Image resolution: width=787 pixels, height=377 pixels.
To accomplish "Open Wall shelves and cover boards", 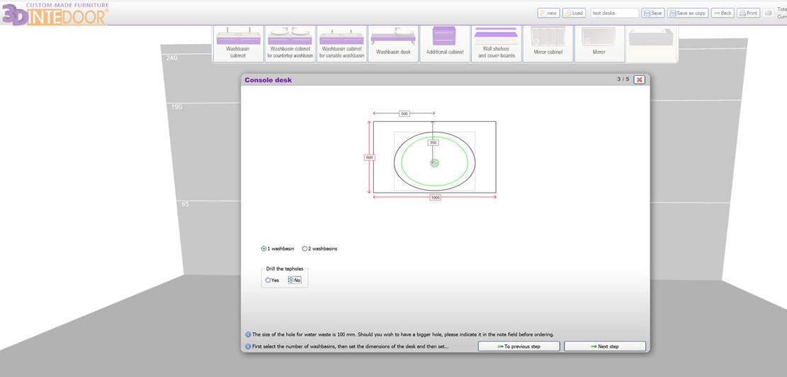I will pos(496,43).
